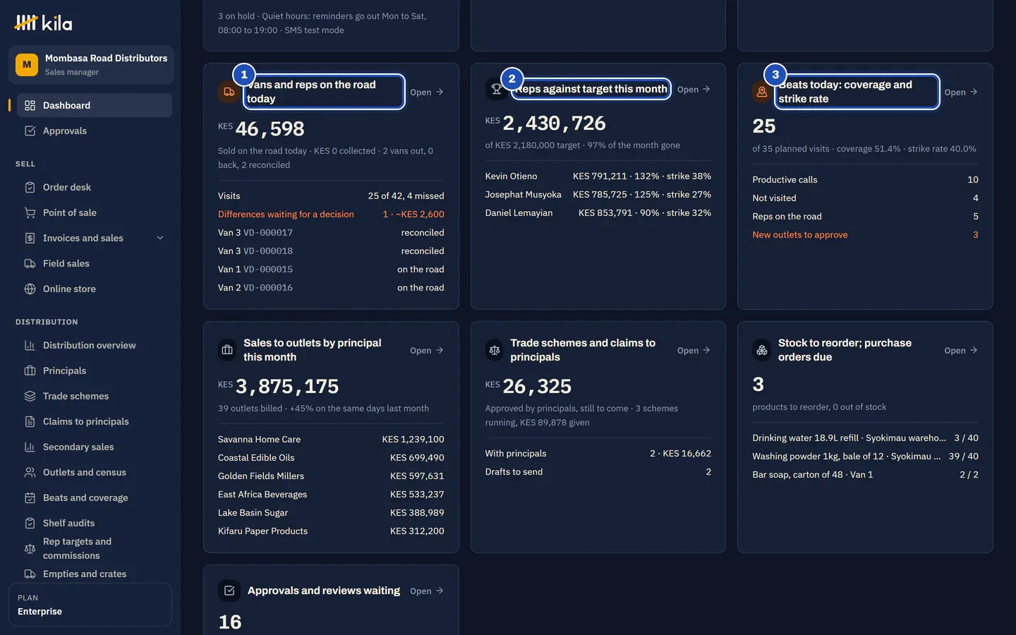The image size is (1016, 635).
Task: Click the person pin icon on beats card
Action: click(763, 92)
